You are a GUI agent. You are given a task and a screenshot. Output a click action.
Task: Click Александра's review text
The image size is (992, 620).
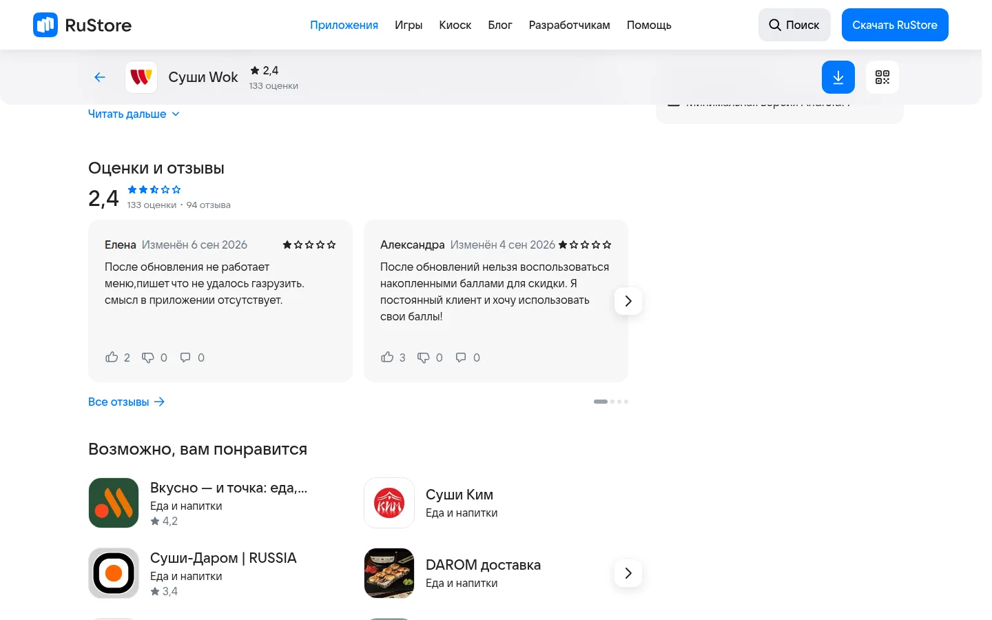click(x=495, y=291)
